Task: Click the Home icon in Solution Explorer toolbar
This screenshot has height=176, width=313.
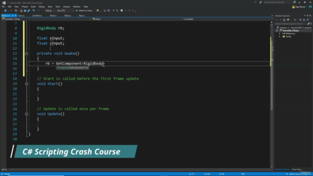Action: point(284,20)
